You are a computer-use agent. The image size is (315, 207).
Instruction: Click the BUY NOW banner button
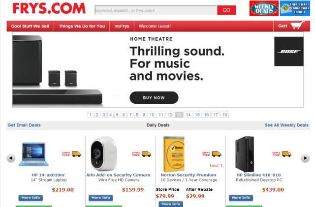pos(154,98)
